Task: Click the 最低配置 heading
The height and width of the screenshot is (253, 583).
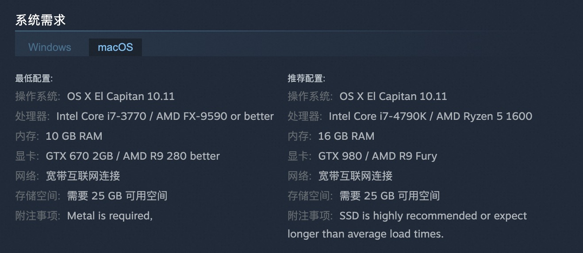Action: [34, 79]
